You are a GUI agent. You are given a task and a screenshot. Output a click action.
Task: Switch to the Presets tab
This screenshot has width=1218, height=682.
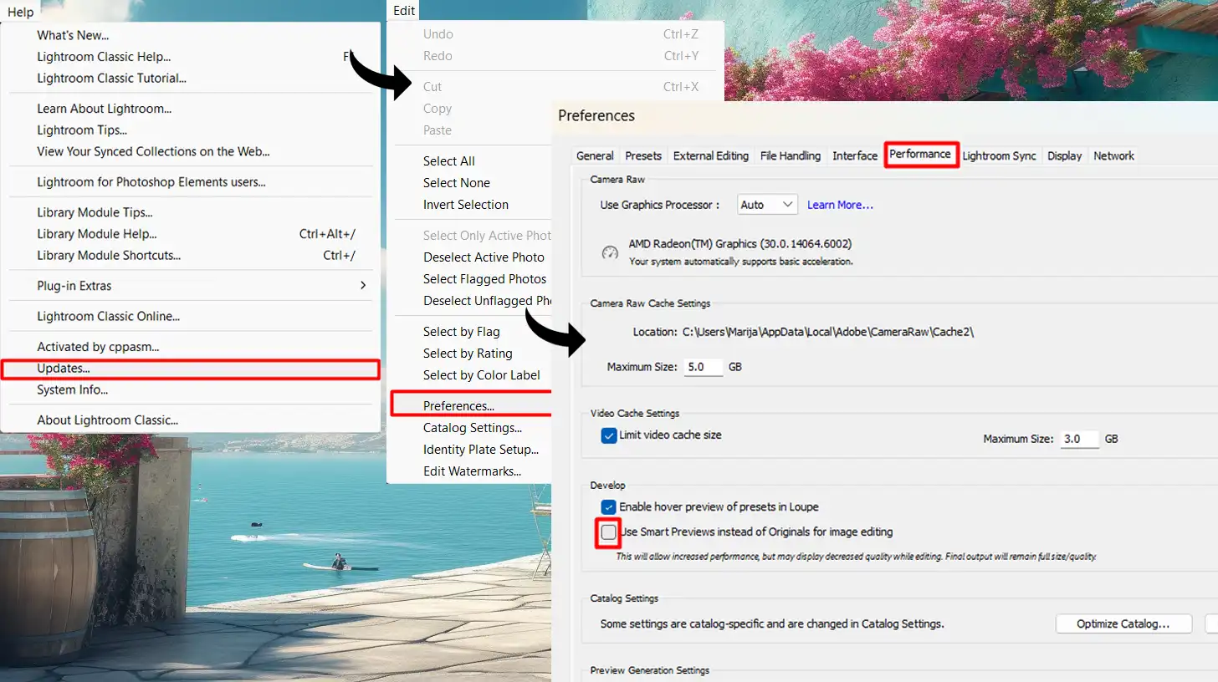pyautogui.click(x=643, y=155)
